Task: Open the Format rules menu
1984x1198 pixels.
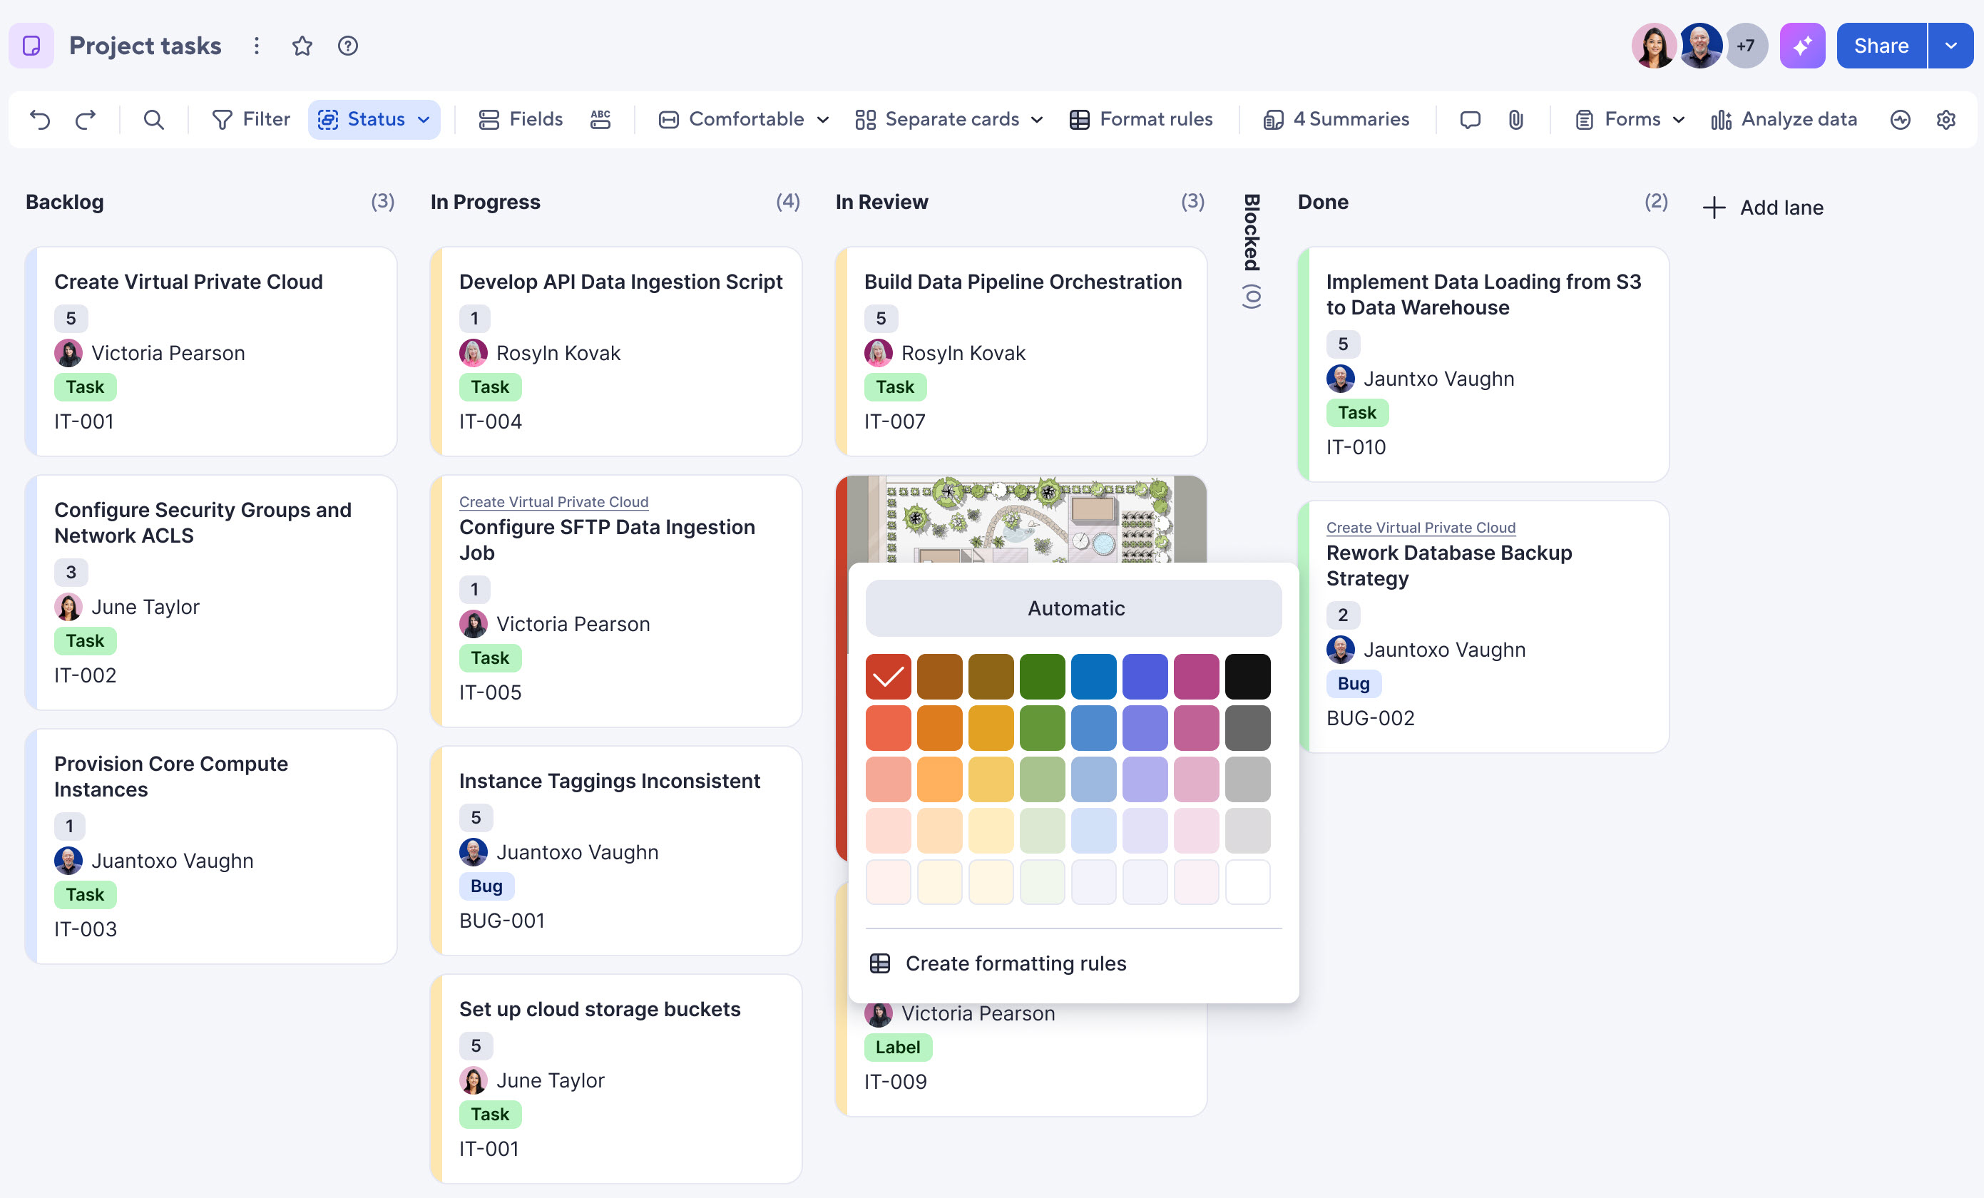Action: [x=1141, y=119]
